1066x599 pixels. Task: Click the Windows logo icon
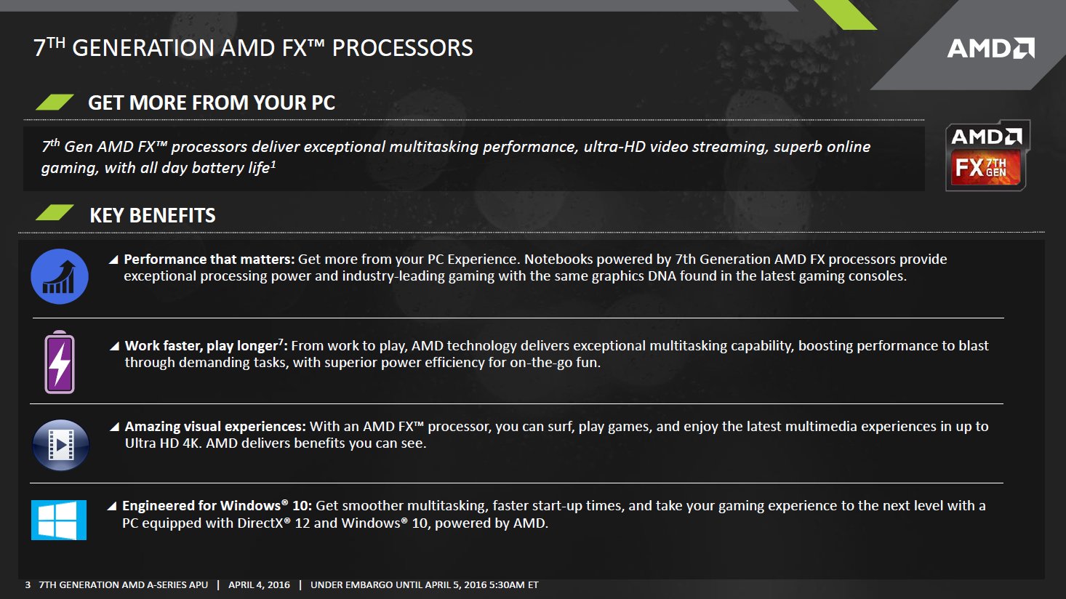point(59,520)
